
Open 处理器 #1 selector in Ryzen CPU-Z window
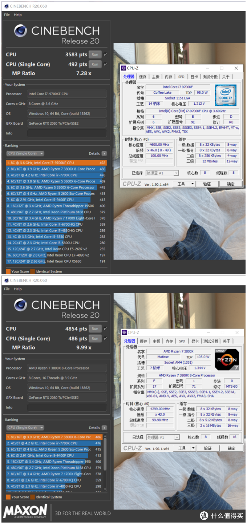[x=163, y=438]
